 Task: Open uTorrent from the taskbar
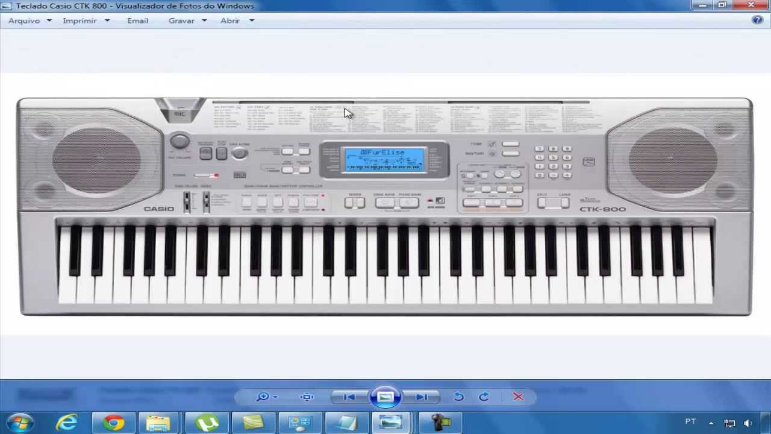pyautogui.click(x=206, y=423)
